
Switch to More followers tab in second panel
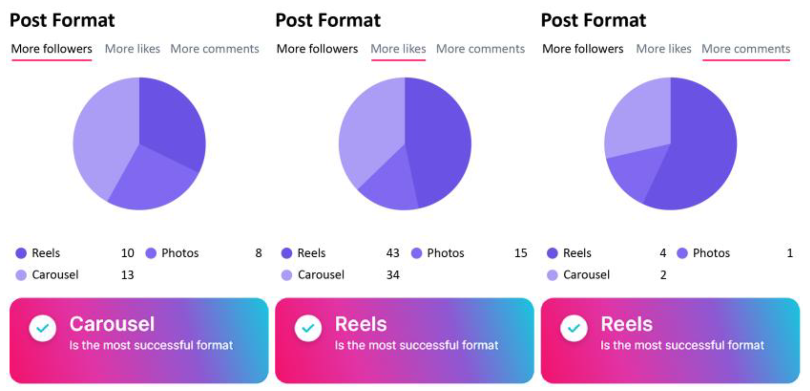tap(317, 49)
